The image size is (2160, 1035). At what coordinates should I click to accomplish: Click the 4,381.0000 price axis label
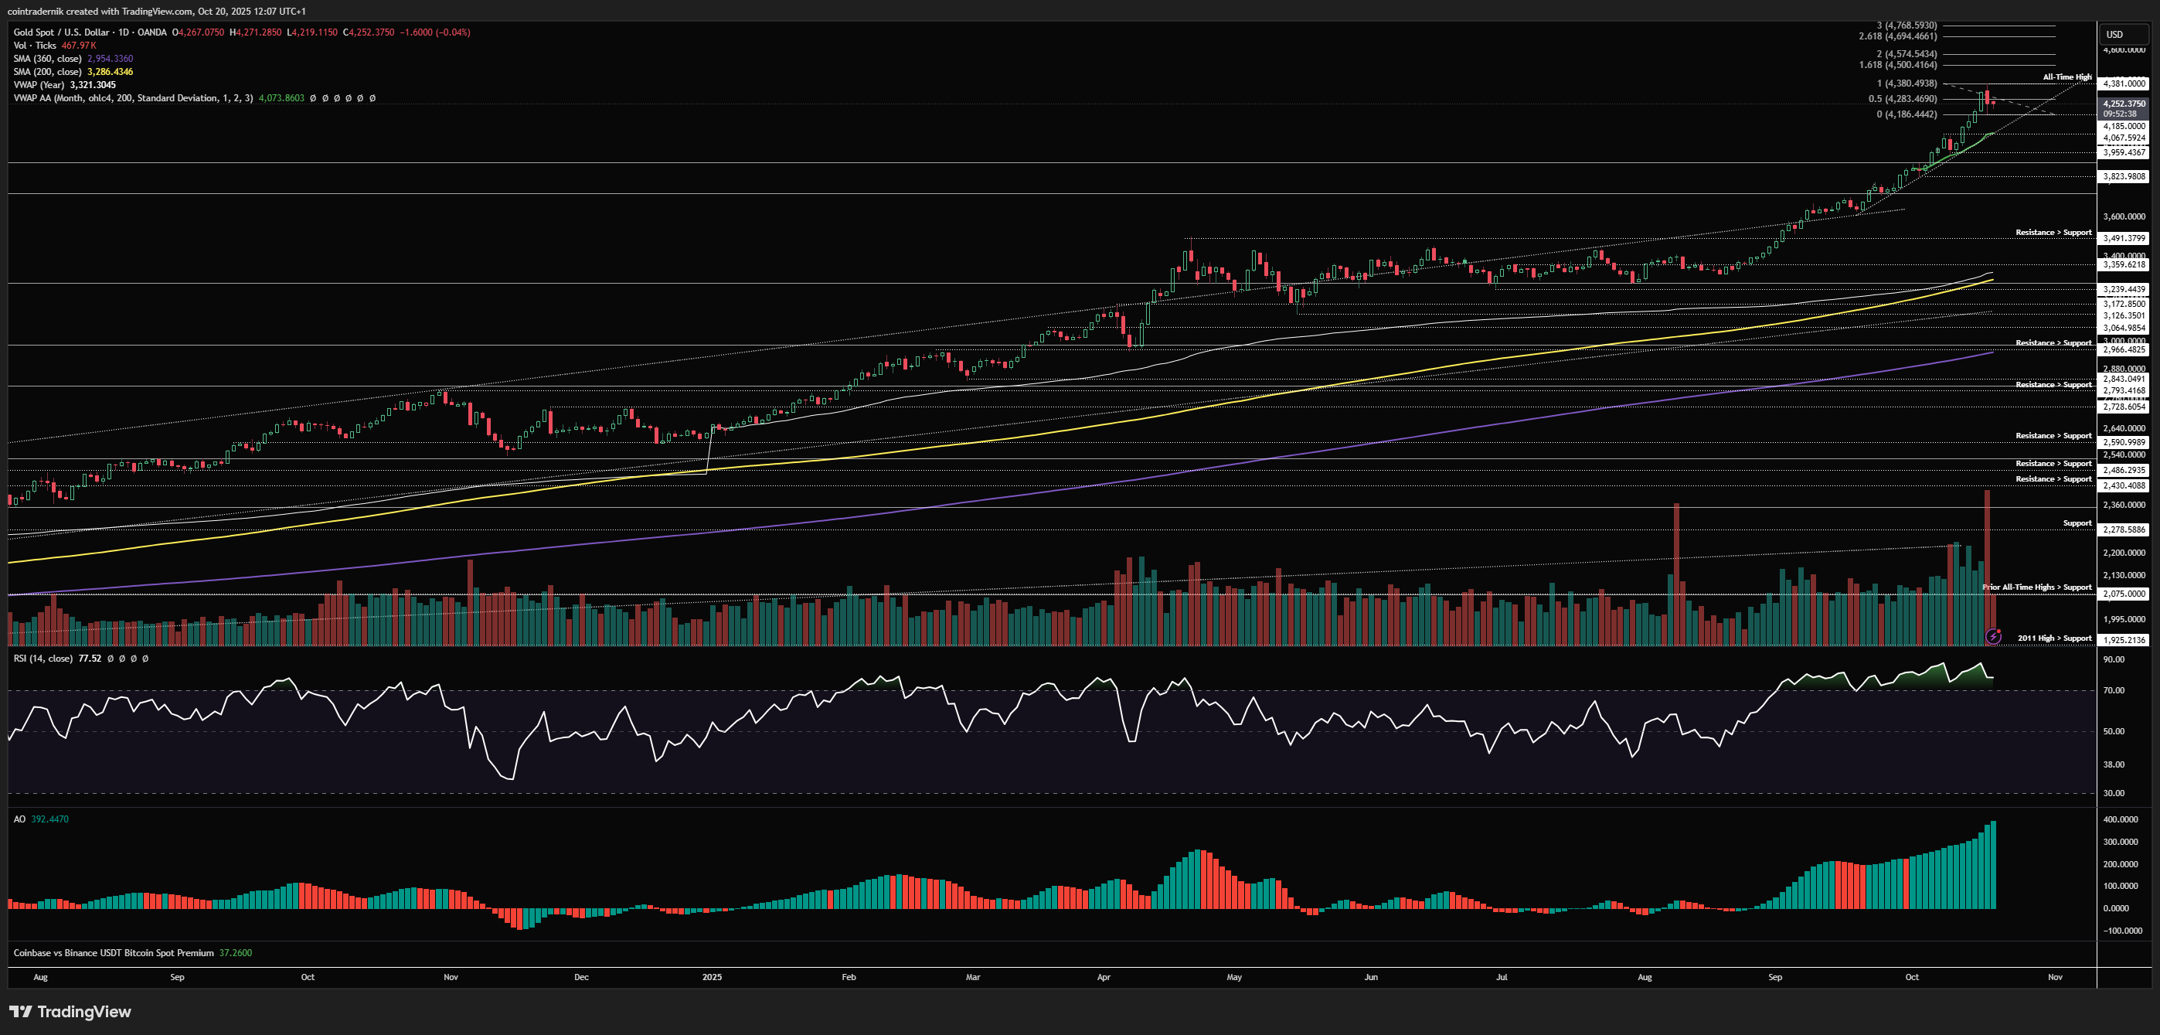[x=2124, y=83]
